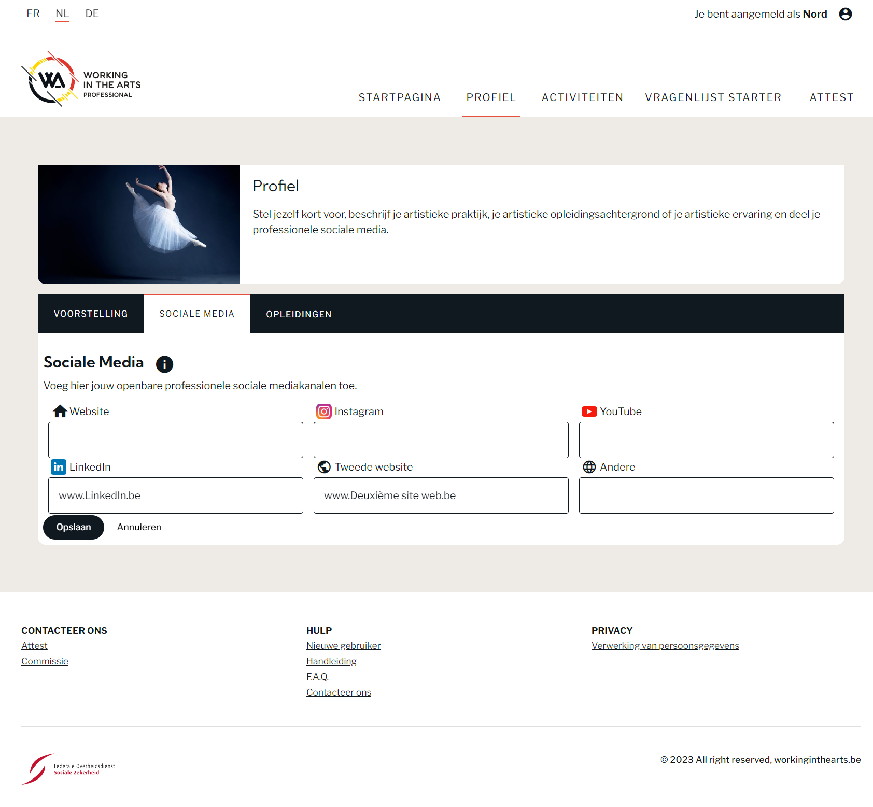Switch language to FR

pos(33,13)
